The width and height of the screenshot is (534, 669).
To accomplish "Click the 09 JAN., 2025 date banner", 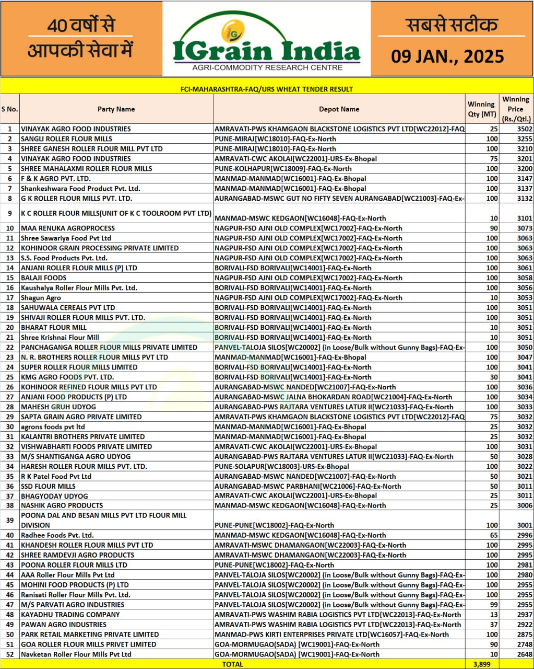I will click(x=447, y=56).
